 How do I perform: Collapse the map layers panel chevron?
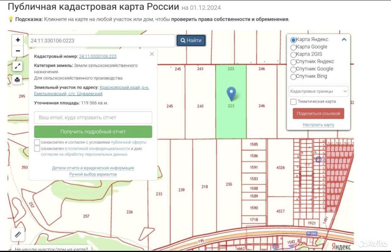[x=344, y=39]
